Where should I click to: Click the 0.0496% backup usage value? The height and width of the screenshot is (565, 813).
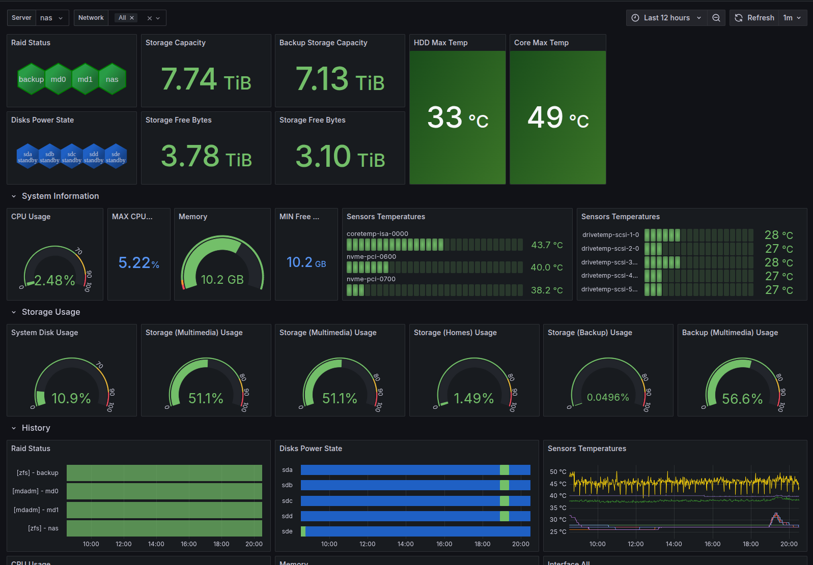(608, 397)
